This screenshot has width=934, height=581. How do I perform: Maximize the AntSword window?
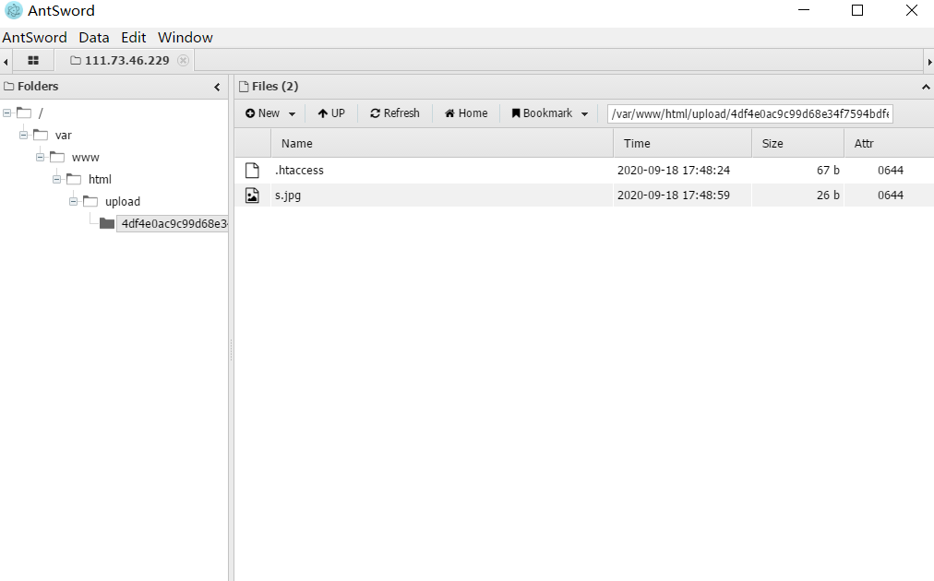click(x=857, y=10)
